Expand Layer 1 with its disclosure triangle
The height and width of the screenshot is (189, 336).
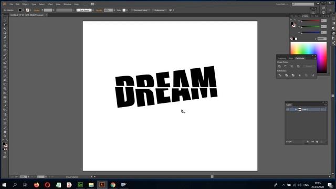(296, 110)
